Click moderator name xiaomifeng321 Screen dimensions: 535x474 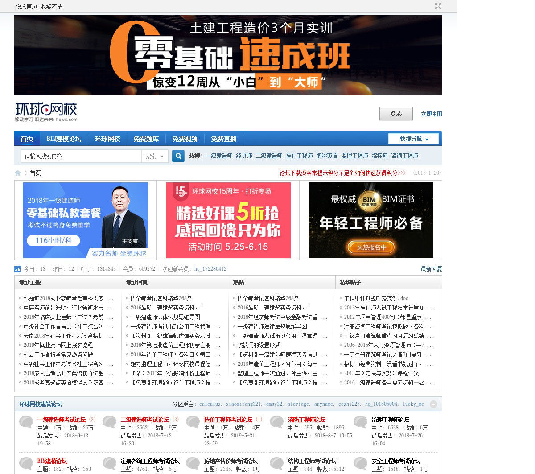click(x=243, y=404)
